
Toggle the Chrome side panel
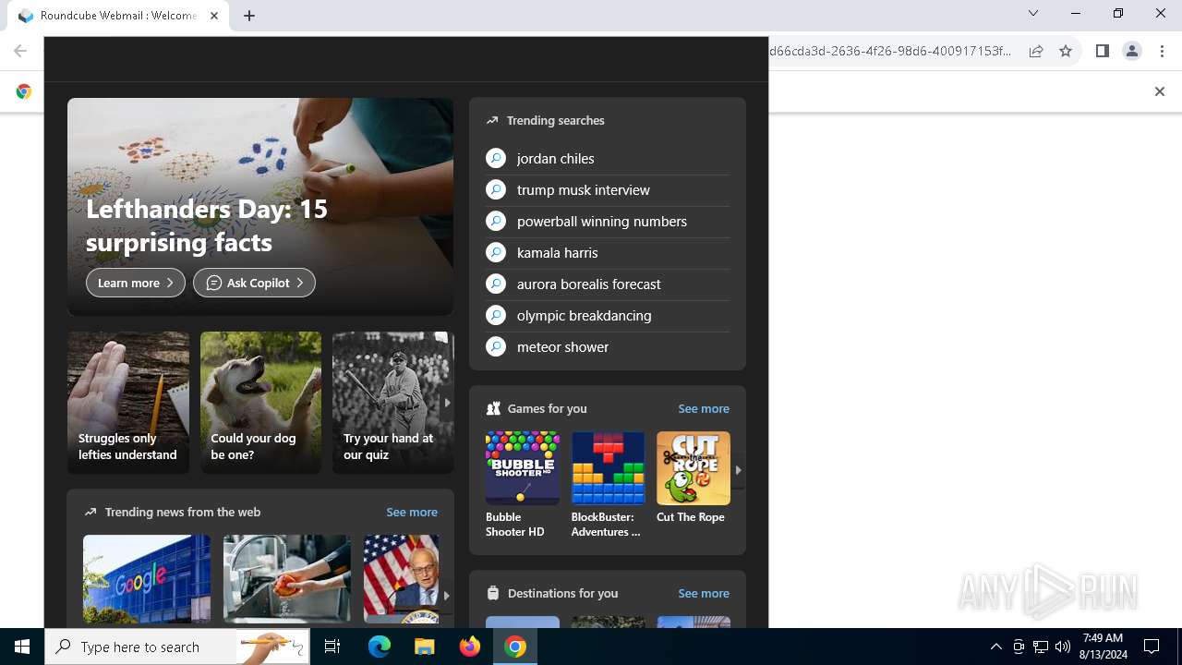tap(1102, 52)
